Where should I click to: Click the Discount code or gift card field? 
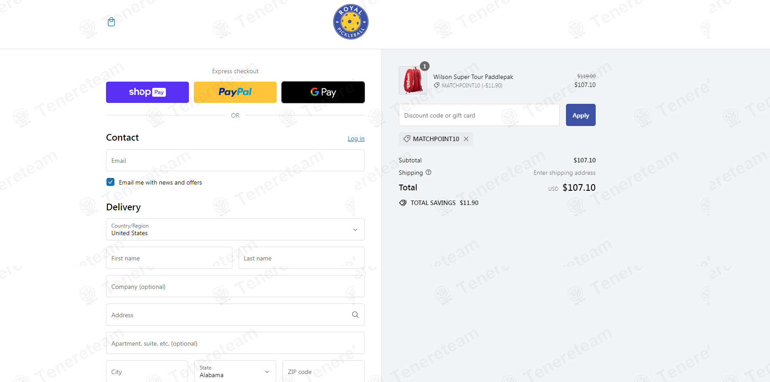click(x=479, y=115)
